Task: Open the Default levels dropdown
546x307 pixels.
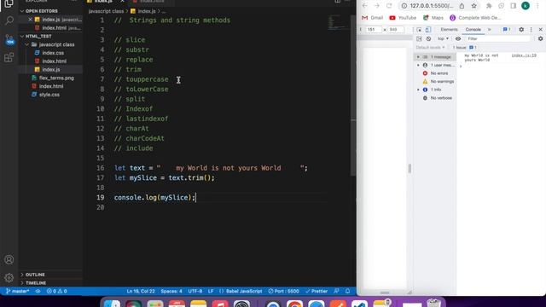Action: (x=430, y=48)
